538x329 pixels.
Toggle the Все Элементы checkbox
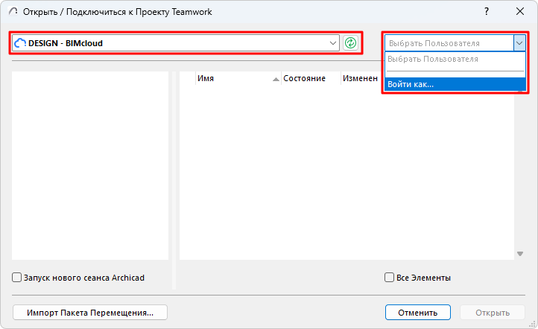point(389,278)
